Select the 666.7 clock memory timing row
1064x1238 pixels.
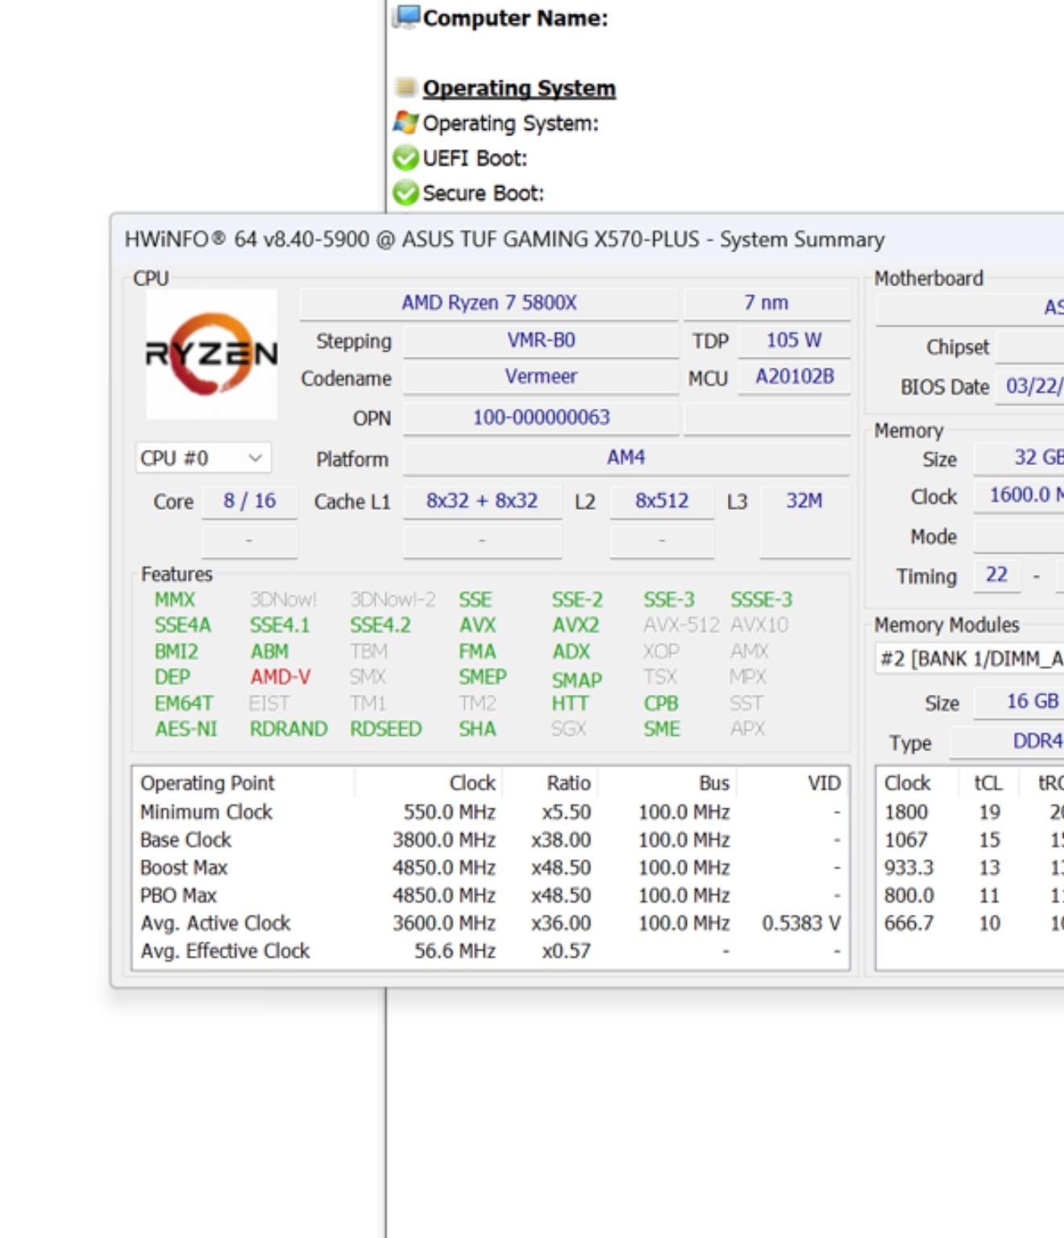click(x=970, y=924)
